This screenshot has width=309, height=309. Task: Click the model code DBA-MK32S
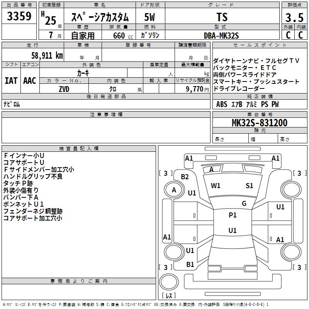pyautogui.click(x=221, y=35)
